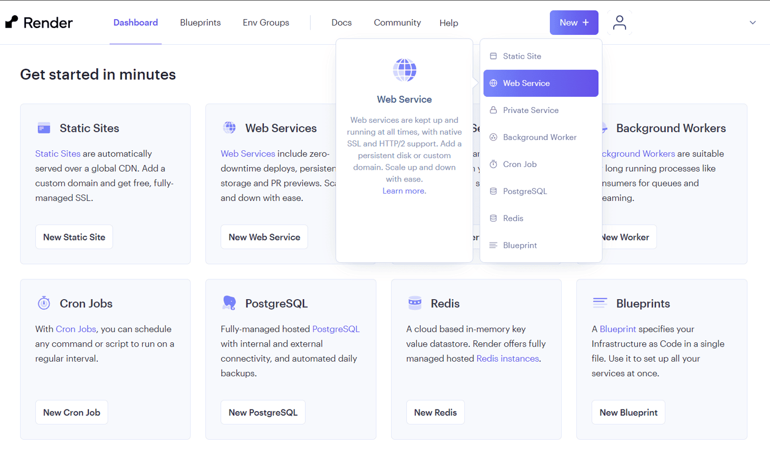Screen dimensions: 770x449
Task: Open the user account profile icon
Action: pyautogui.click(x=619, y=22)
